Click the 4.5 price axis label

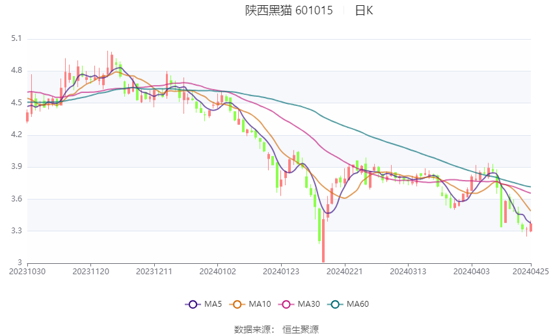click(16, 103)
